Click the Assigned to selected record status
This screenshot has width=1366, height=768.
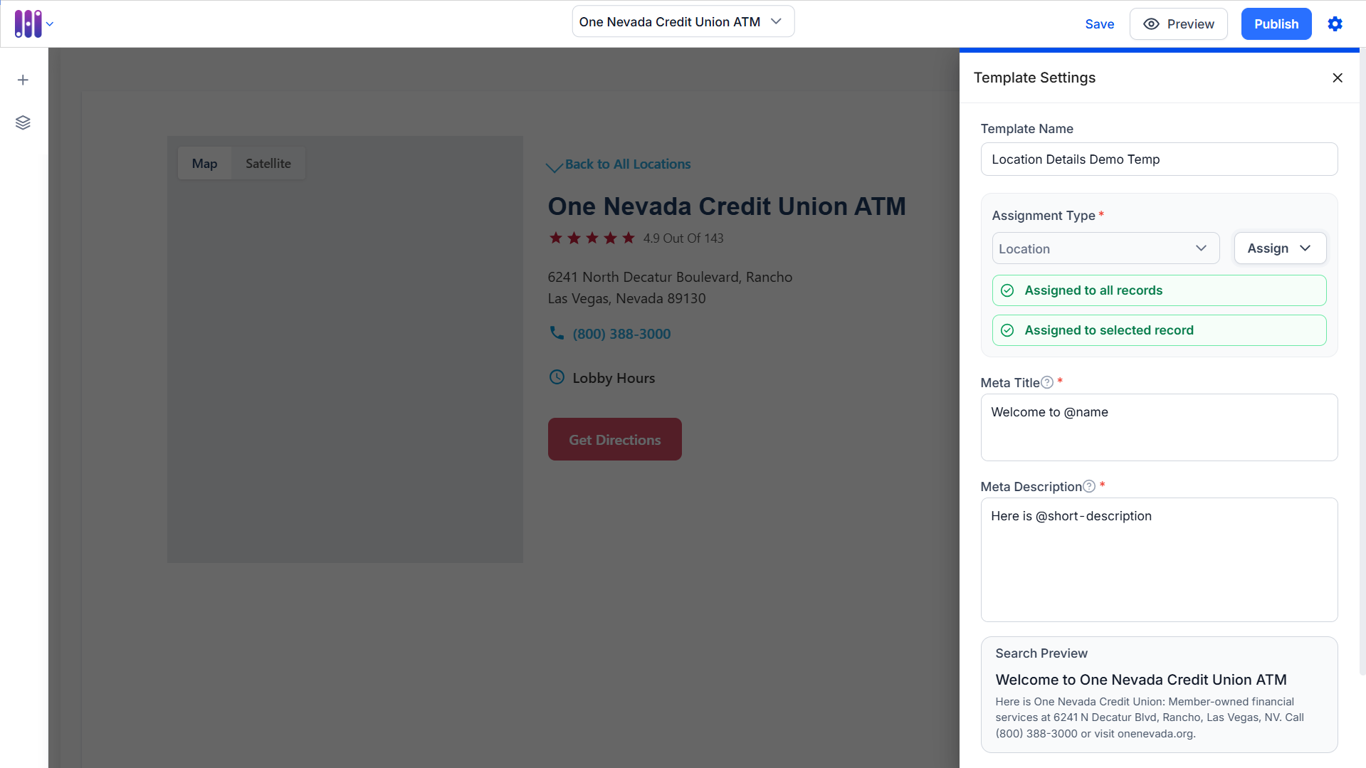click(1159, 330)
